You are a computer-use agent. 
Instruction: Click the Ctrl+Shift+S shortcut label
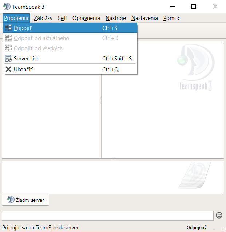coord(117,59)
